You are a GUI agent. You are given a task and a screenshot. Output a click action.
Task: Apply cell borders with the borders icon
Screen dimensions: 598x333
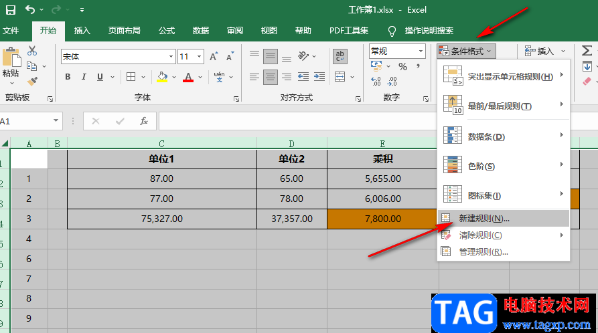[131, 77]
